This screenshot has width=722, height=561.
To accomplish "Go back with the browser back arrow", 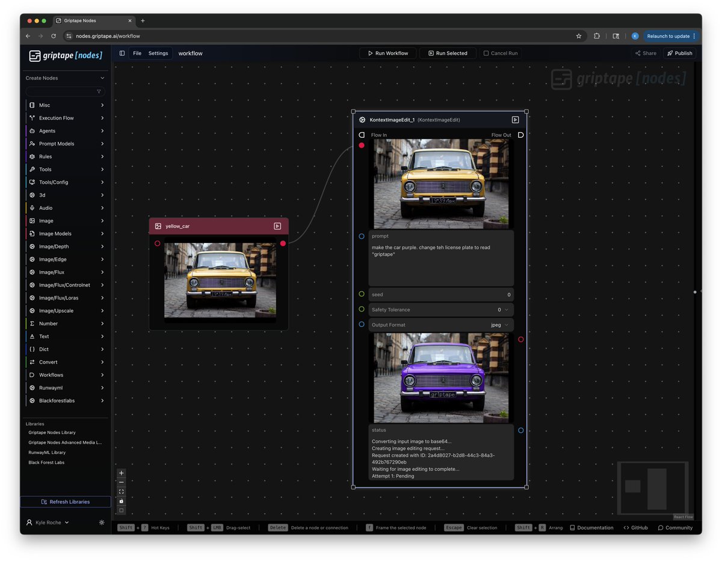I will point(28,36).
